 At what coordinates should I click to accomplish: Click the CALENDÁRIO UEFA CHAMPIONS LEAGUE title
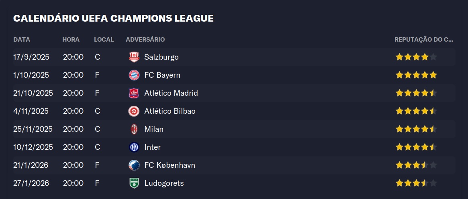click(x=113, y=18)
